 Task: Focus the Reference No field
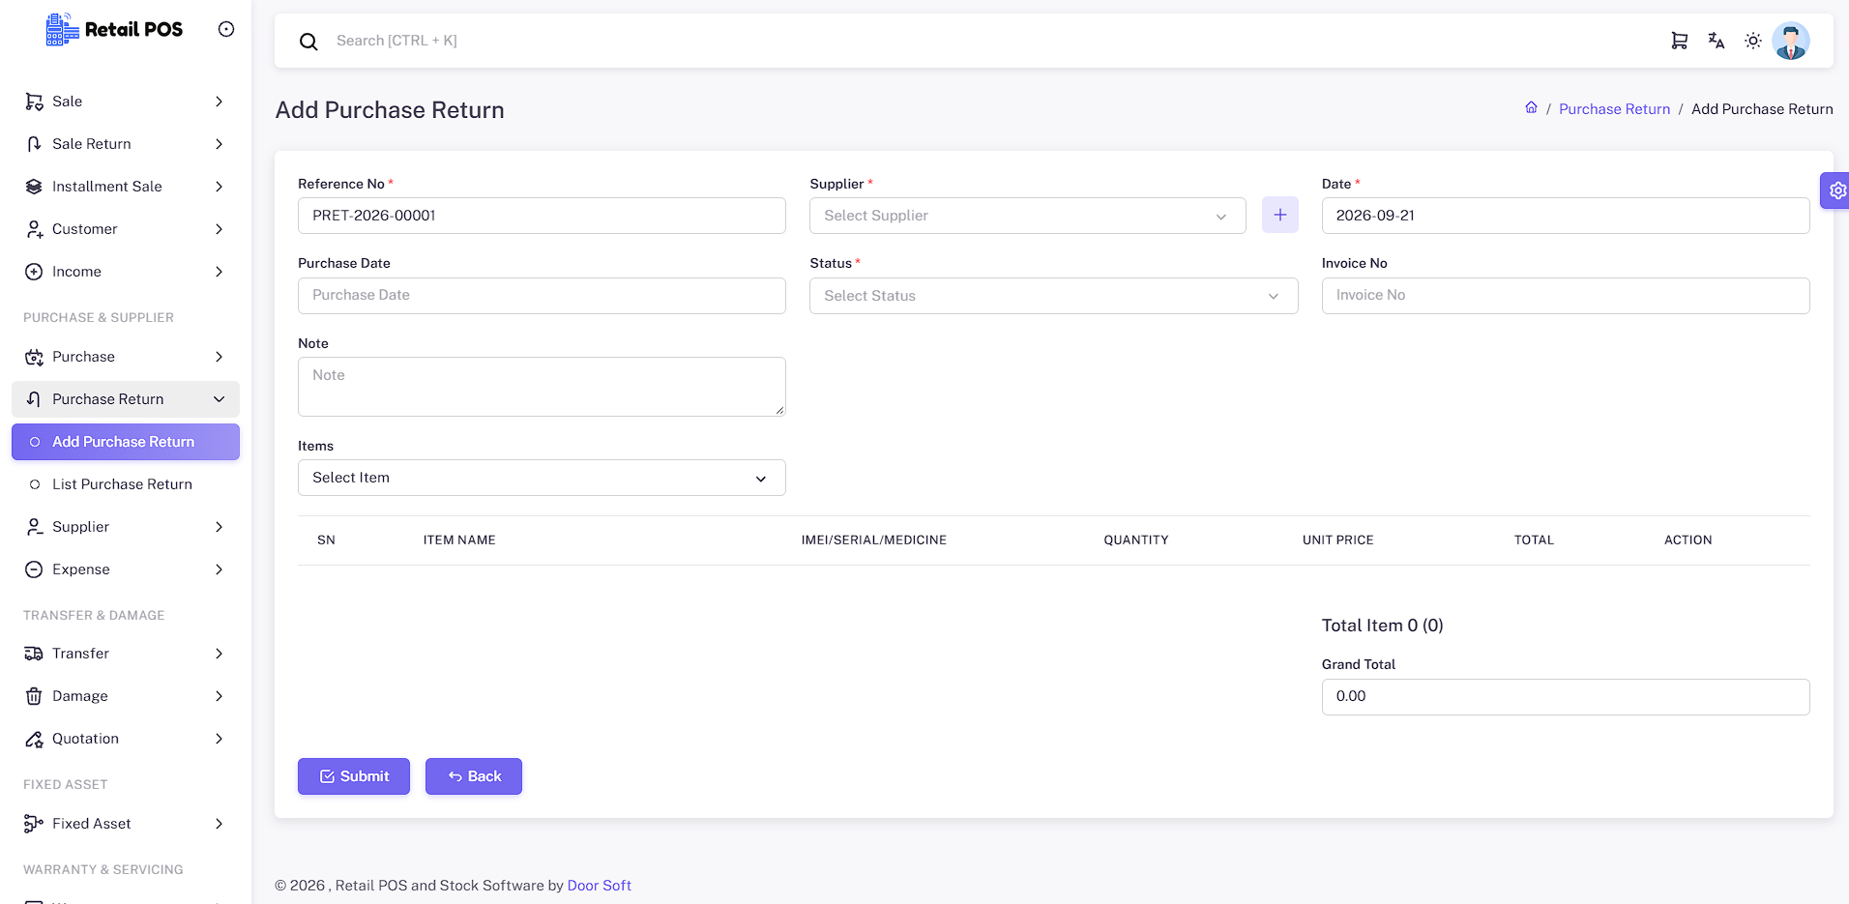coord(542,216)
